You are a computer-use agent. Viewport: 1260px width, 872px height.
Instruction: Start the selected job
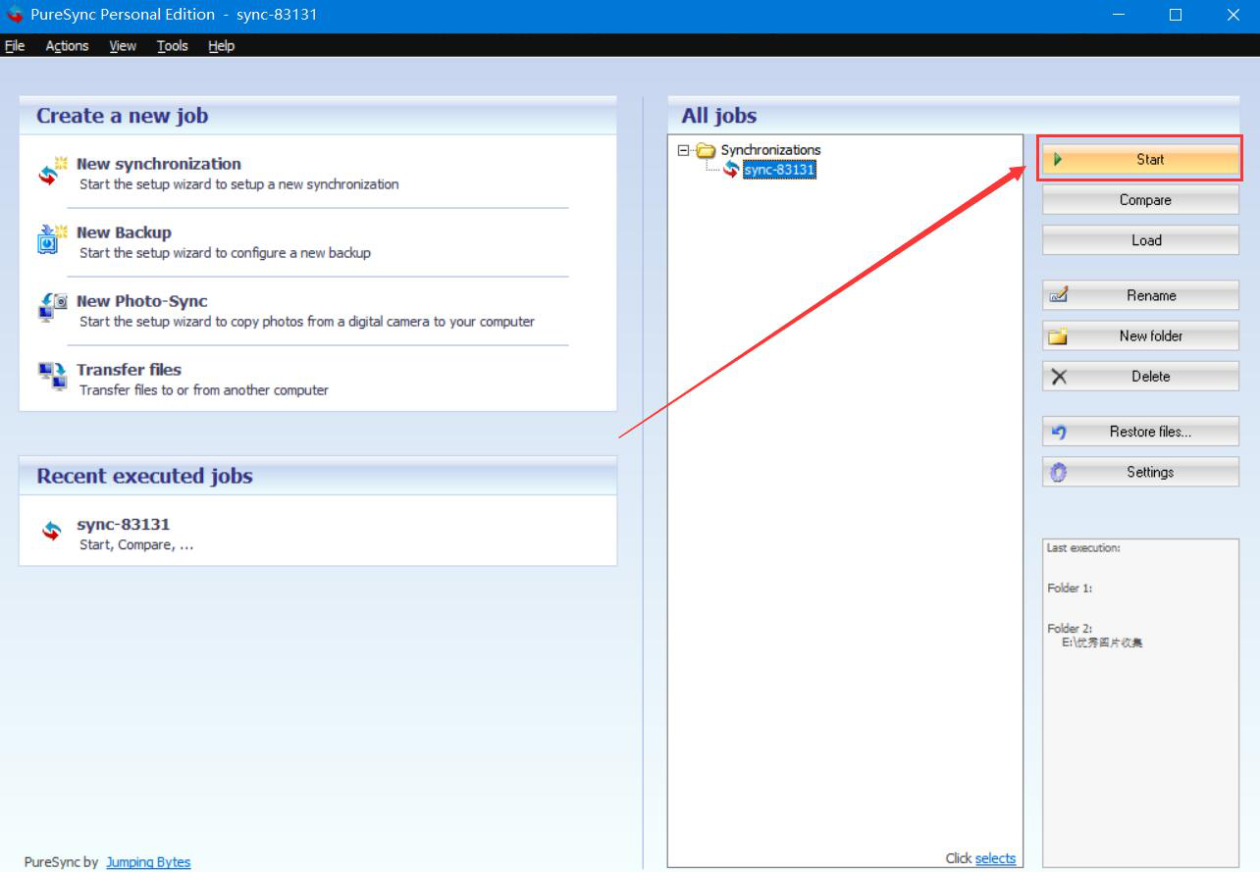(1140, 159)
